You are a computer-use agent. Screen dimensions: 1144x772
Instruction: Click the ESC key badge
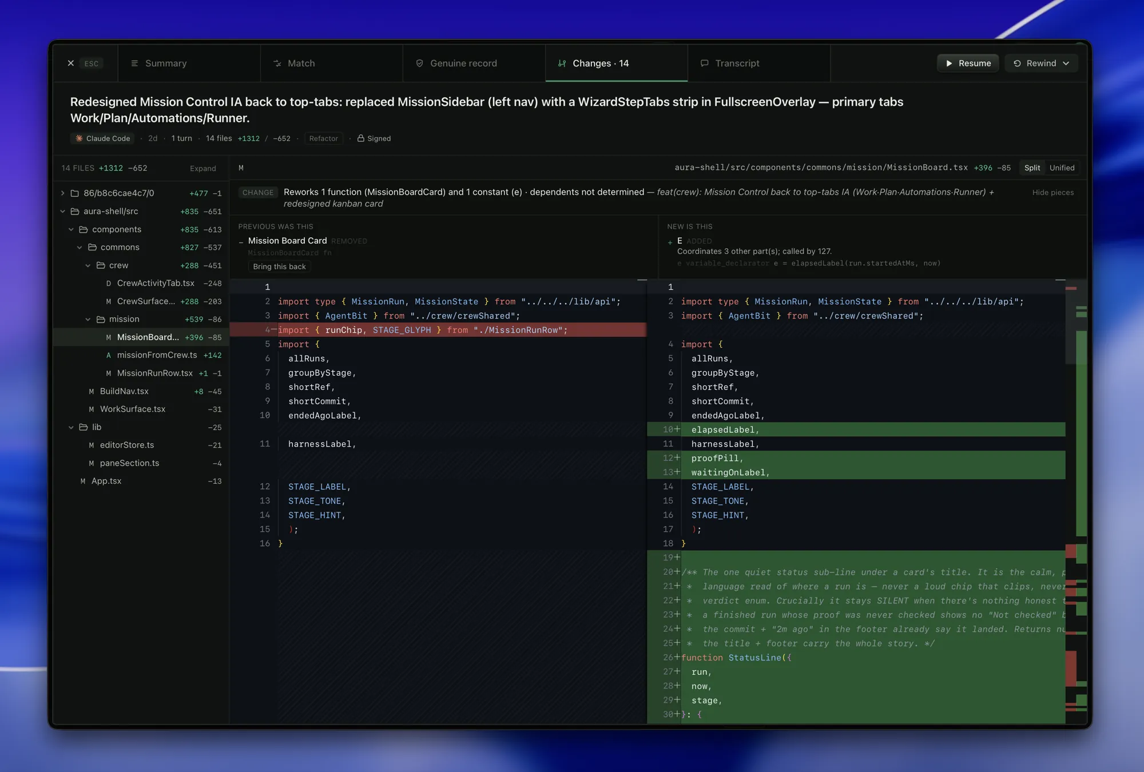(92, 63)
